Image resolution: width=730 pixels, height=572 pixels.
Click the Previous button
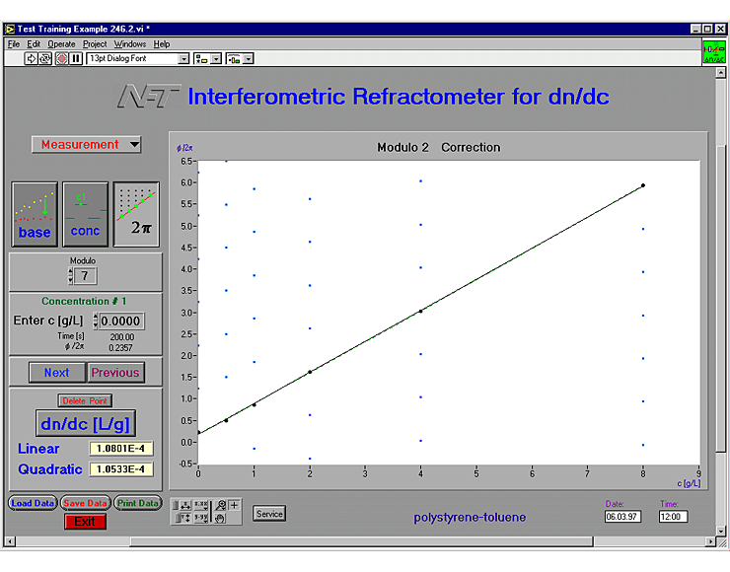click(x=115, y=373)
